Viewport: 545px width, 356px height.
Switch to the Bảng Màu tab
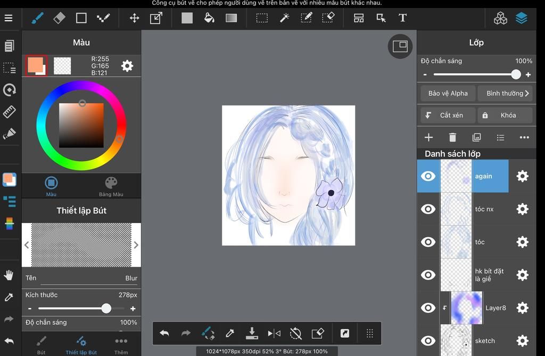point(111,187)
